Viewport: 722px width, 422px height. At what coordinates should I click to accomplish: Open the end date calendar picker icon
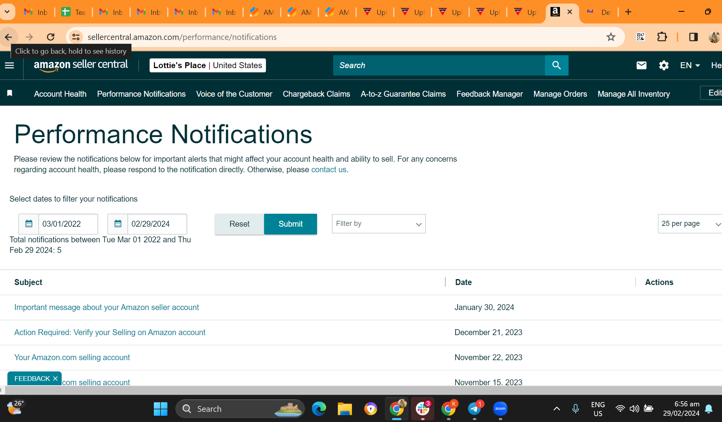(x=118, y=224)
